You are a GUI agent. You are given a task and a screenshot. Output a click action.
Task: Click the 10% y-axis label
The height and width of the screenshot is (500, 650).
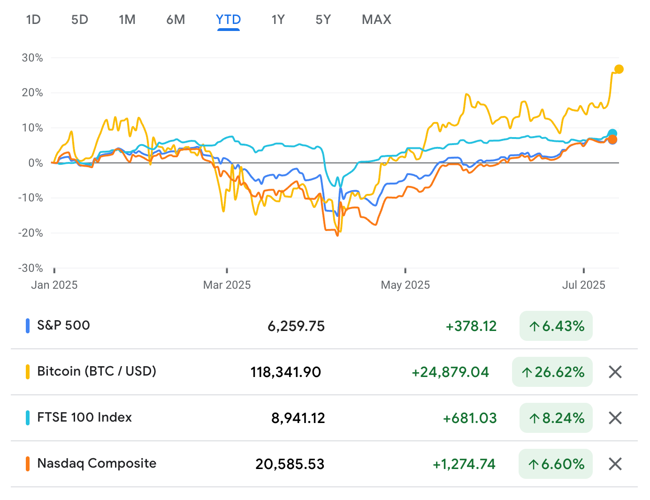click(x=32, y=128)
